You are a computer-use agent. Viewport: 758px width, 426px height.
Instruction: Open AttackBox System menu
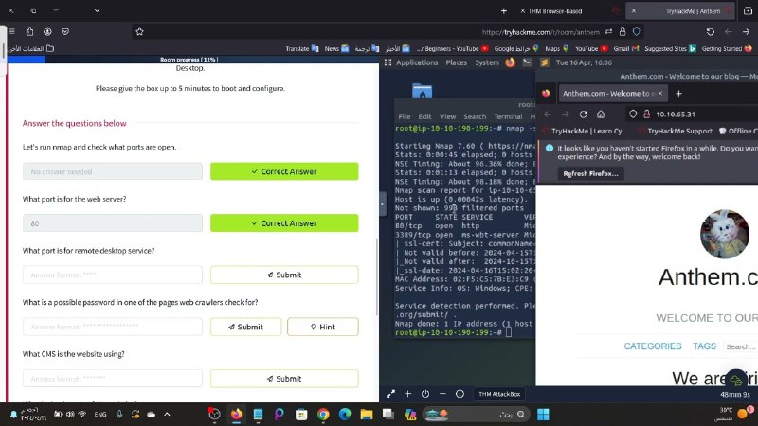[487, 62]
